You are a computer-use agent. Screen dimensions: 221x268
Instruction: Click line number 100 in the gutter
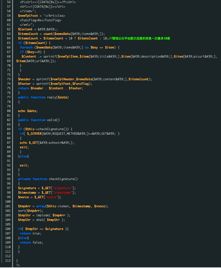coord(8,202)
